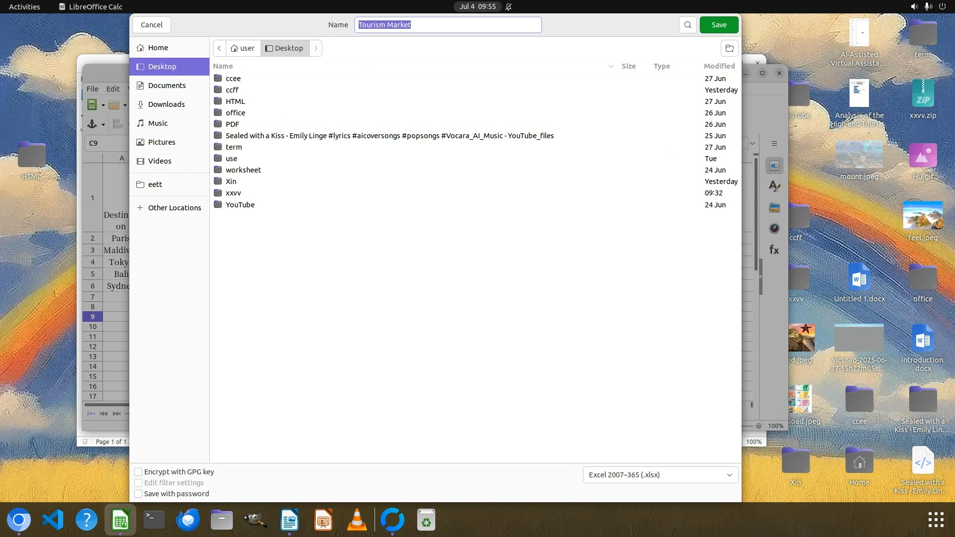Toggle Edit filter settings checkbox
The height and width of the screenshot is (537, 955).
point(139,483)
